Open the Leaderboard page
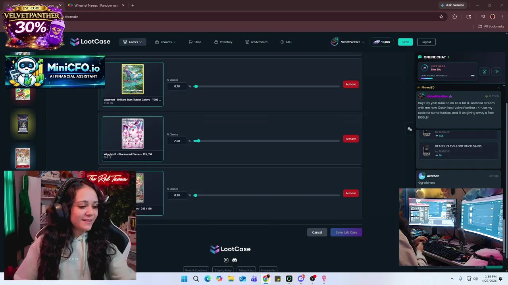 256,42
